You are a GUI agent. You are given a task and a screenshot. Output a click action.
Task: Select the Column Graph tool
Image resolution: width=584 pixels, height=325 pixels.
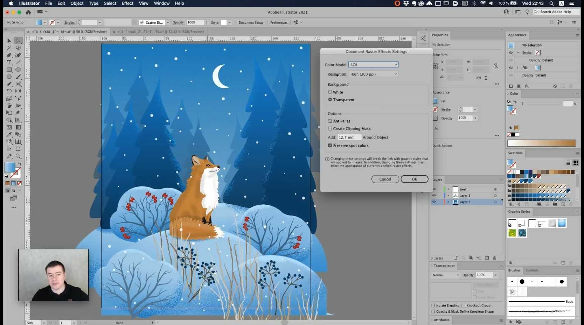point(18,142)
